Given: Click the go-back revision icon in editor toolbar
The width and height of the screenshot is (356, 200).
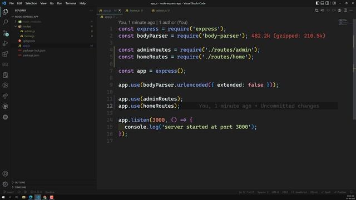Looking at the screenshot, I should coord(323,11).
